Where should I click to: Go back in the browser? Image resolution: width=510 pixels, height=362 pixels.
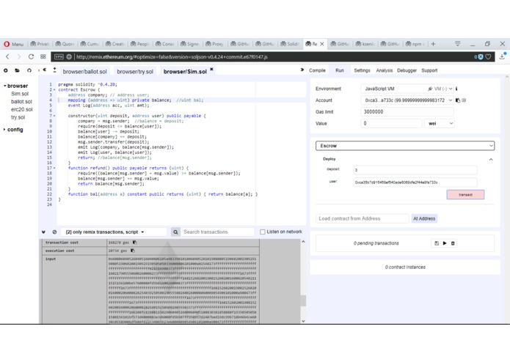point(7,57)
